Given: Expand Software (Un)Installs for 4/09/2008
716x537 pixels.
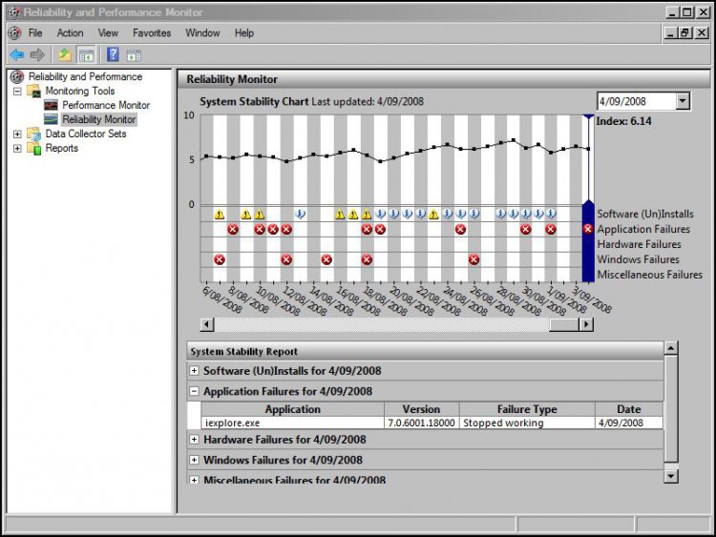Looking at the screenshot, I should pyautogui.click(x=194, y=370).
